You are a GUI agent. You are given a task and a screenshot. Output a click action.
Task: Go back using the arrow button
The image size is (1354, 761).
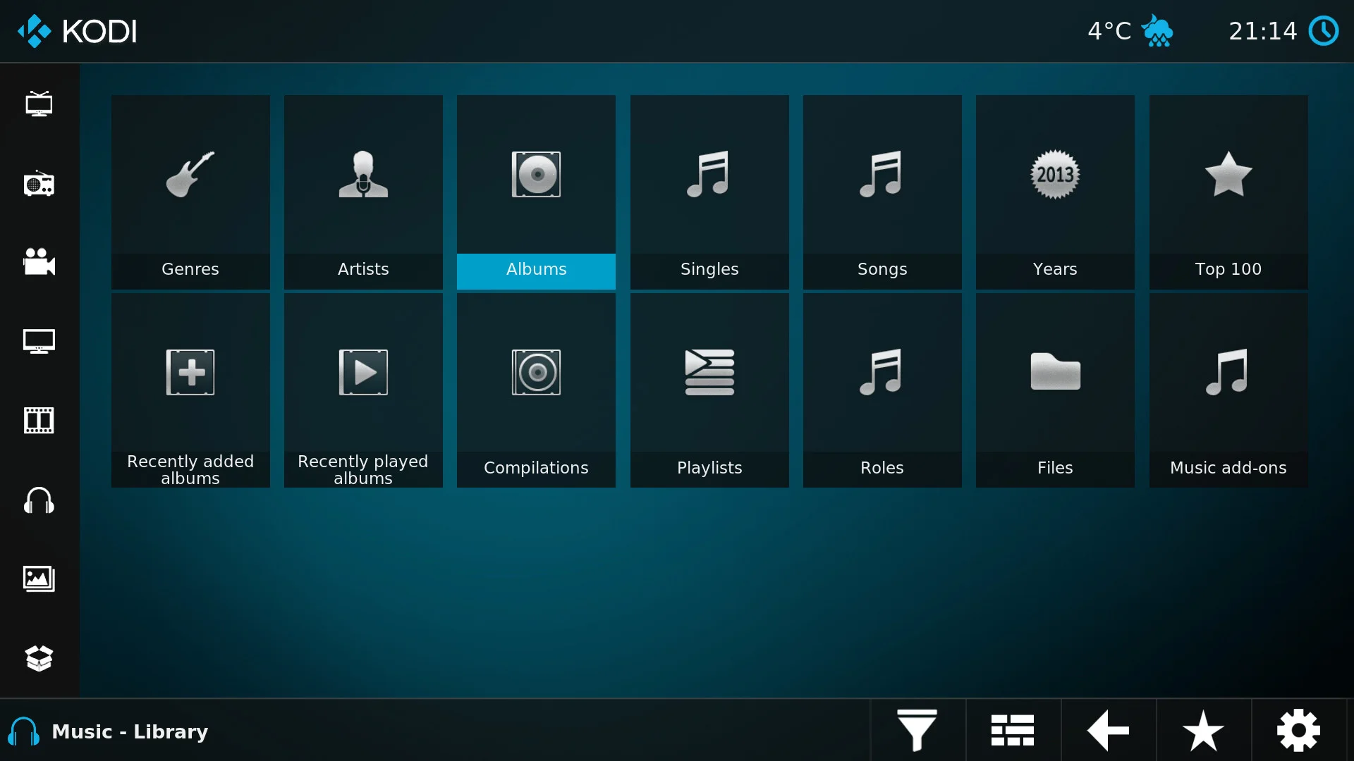(x=1108, y=731)
